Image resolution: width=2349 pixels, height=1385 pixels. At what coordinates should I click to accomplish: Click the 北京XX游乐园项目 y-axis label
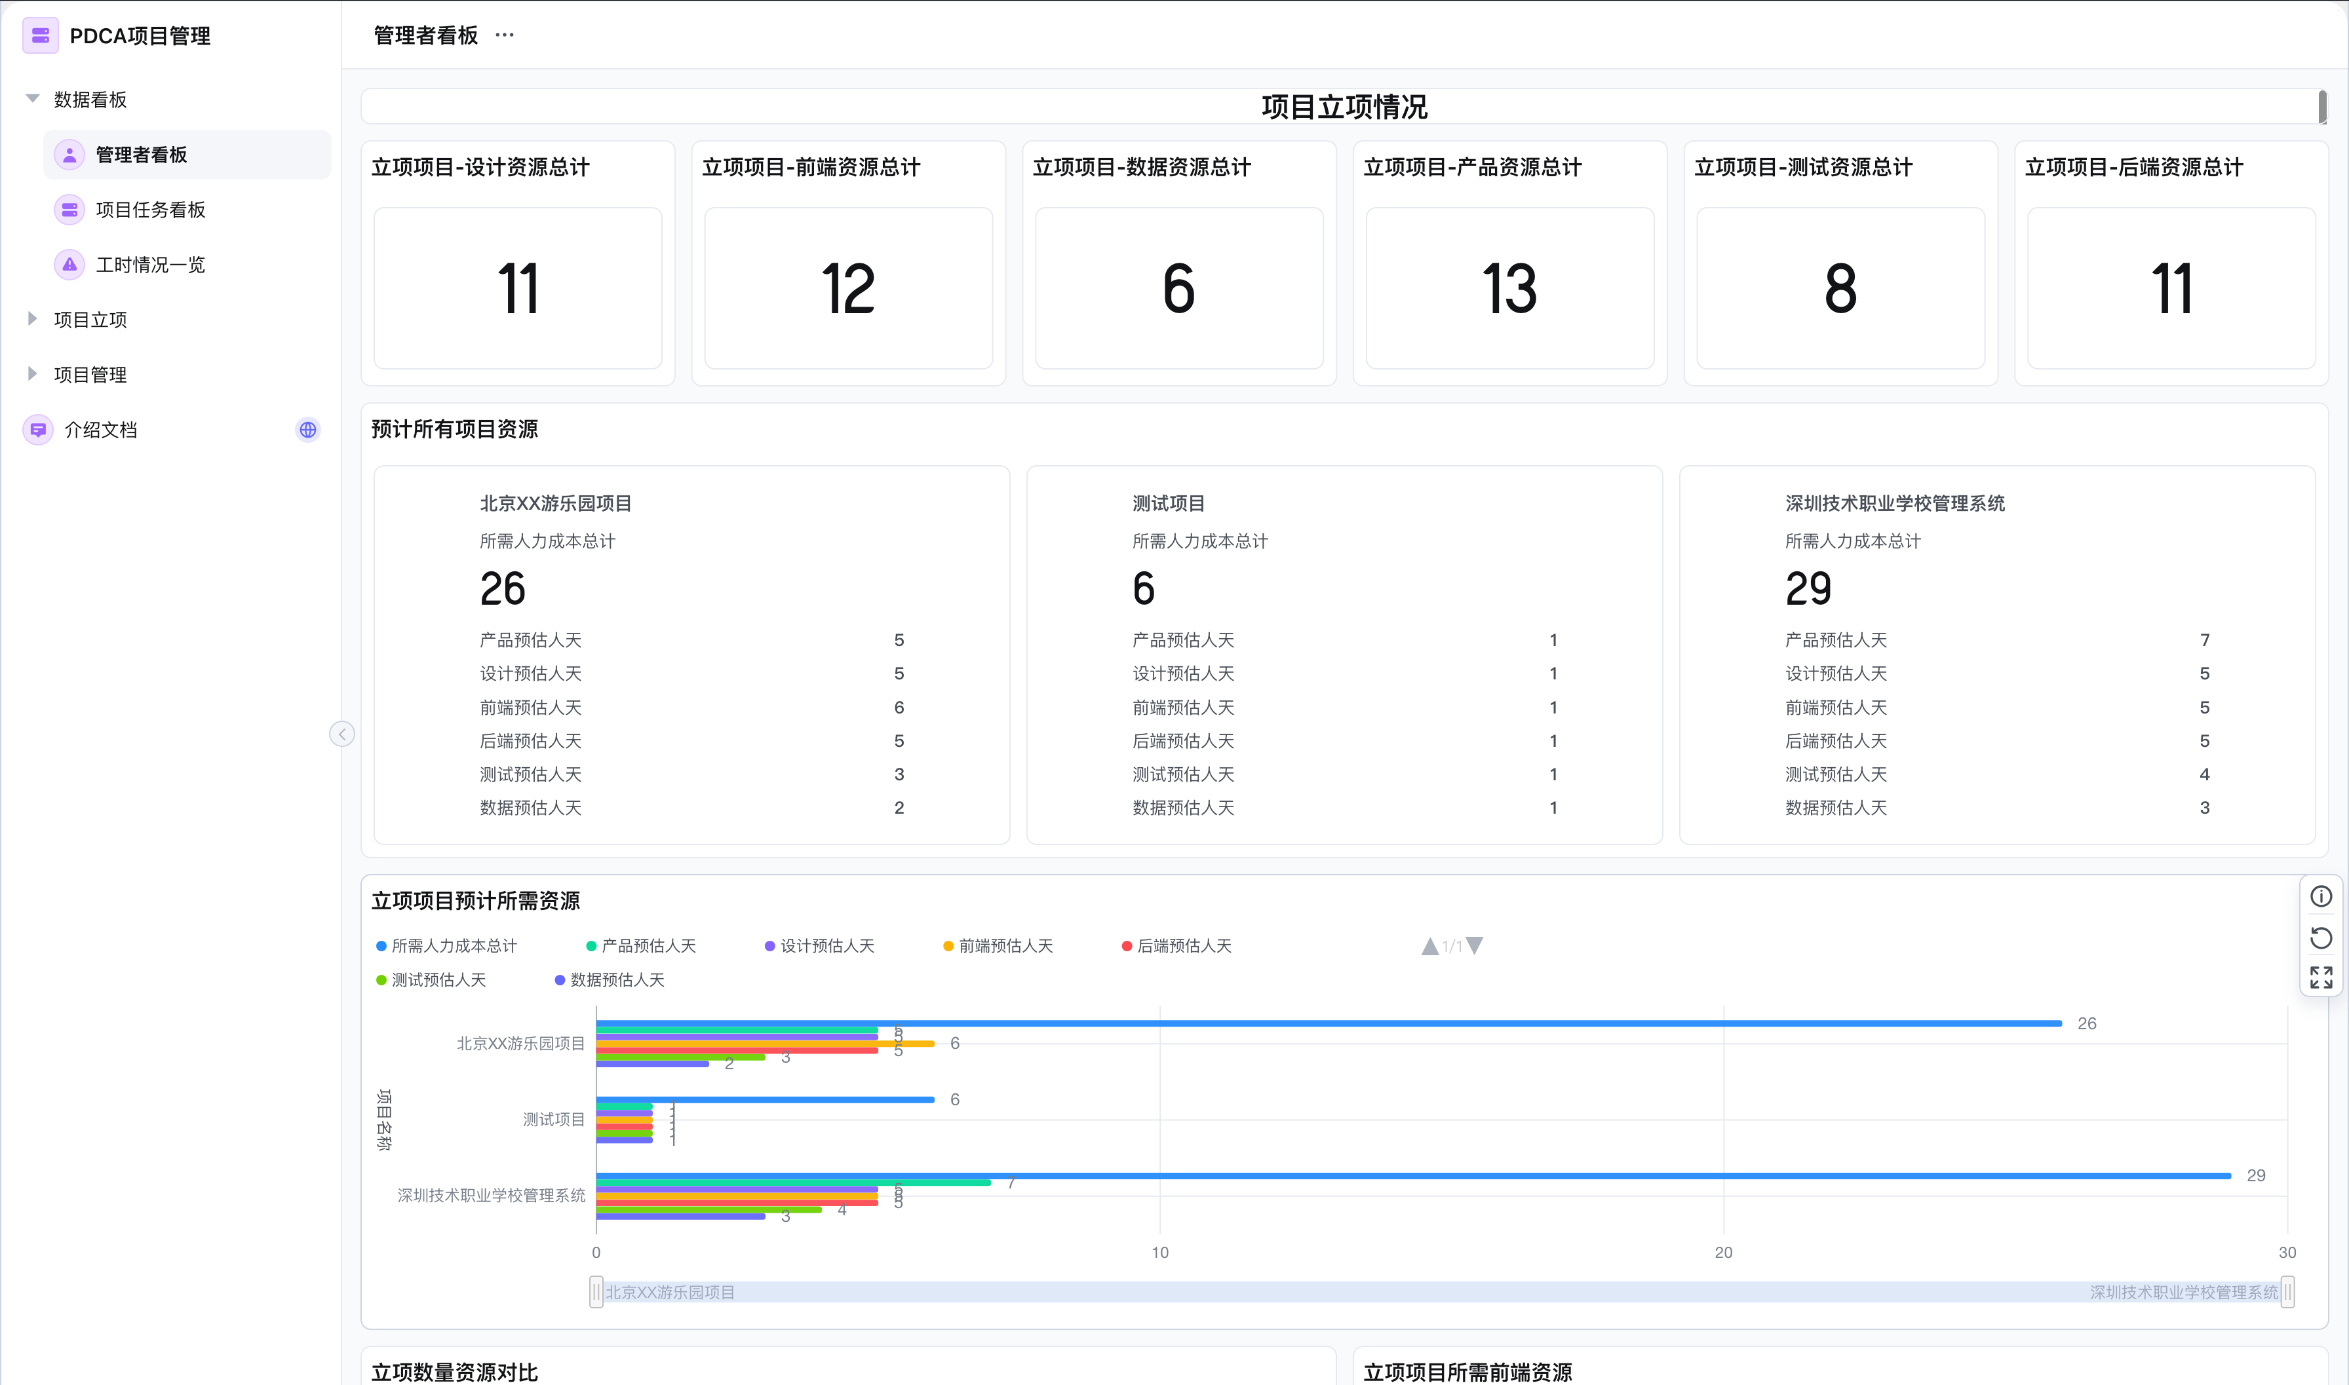pyautogui.click(x=521, y=1044)
